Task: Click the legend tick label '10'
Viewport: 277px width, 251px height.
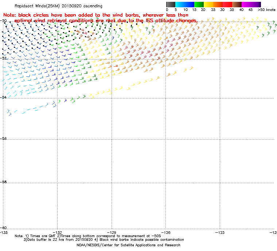Action: 186,10
